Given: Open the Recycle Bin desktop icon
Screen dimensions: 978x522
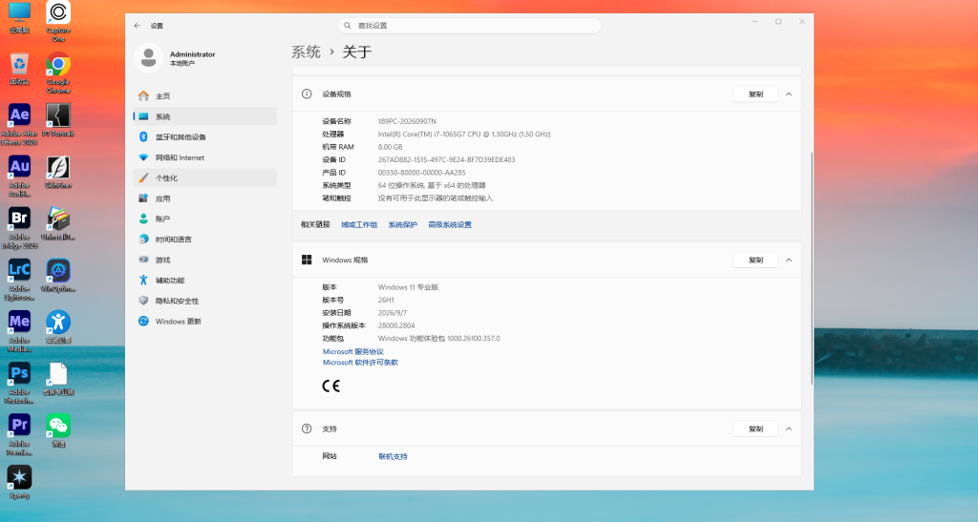Looking at the screenshot, I should 19,69.
